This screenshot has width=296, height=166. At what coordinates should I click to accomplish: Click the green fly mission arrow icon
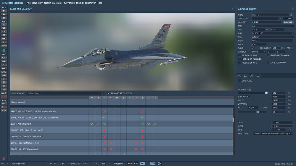[x=4, y=51]
